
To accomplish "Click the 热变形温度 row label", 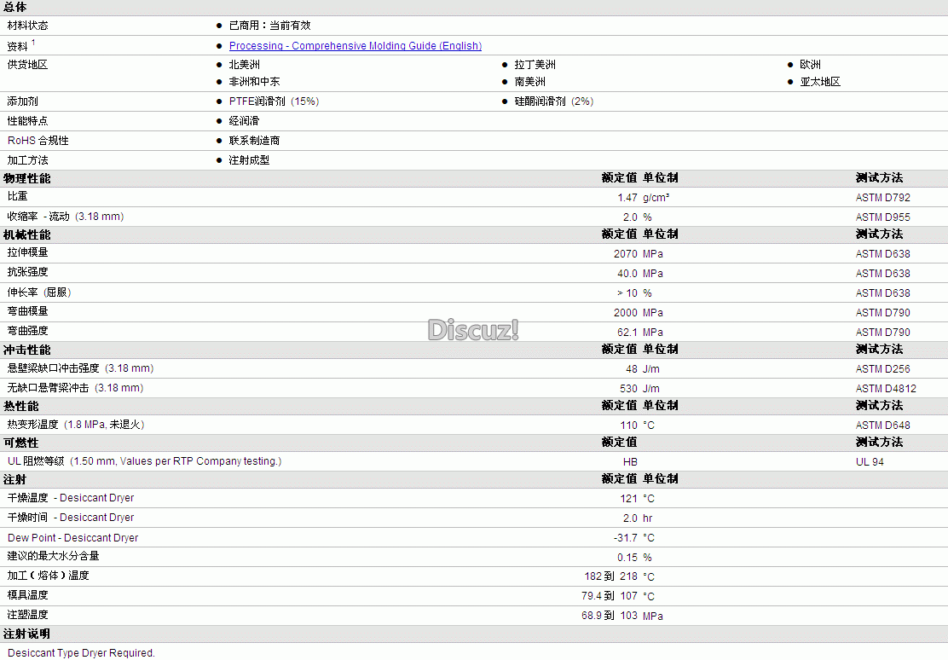I will [76, 425].
